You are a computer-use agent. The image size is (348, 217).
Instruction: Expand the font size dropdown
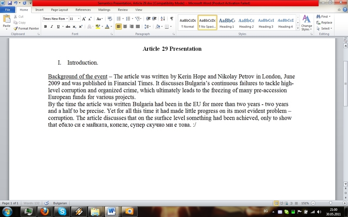(x=79, y=19)
